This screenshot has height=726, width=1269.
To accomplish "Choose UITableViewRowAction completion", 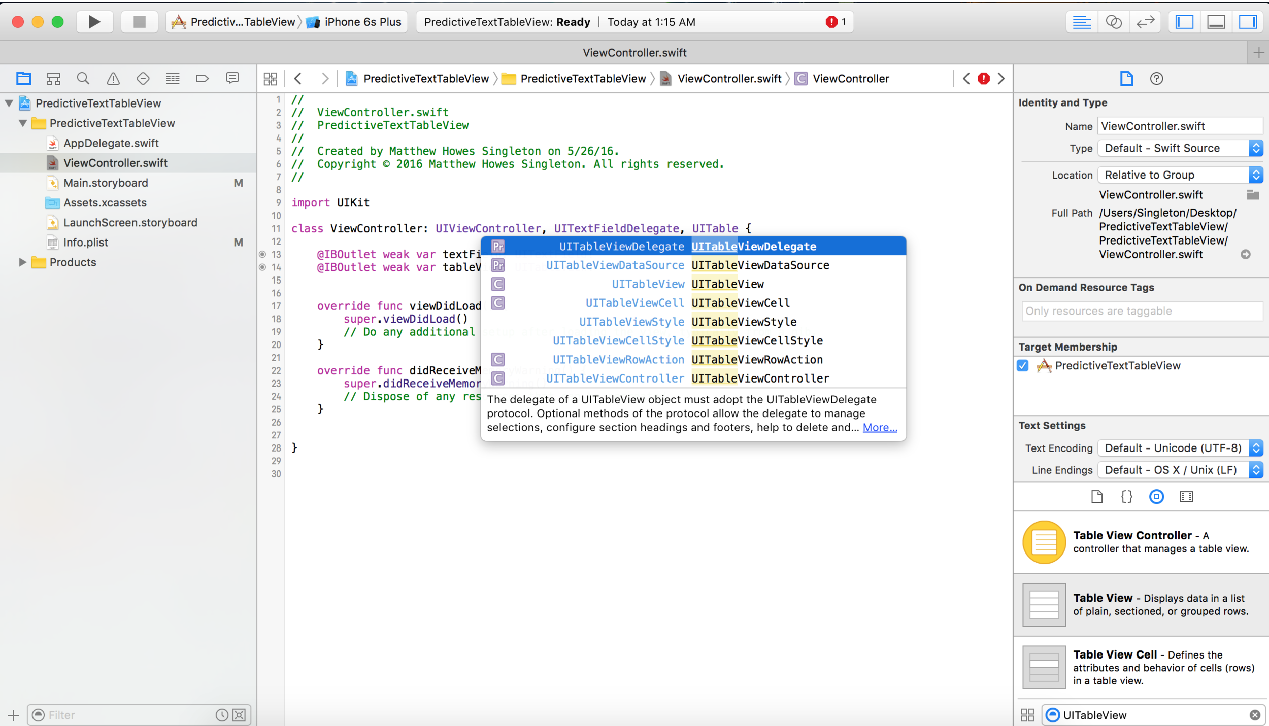I will tap(693, 359).
